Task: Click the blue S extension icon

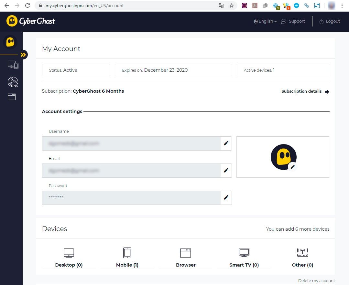Action: (317, 5)
